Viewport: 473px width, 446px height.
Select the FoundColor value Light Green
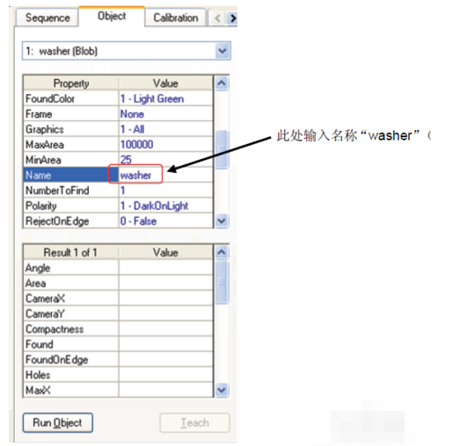pos(166,98)
